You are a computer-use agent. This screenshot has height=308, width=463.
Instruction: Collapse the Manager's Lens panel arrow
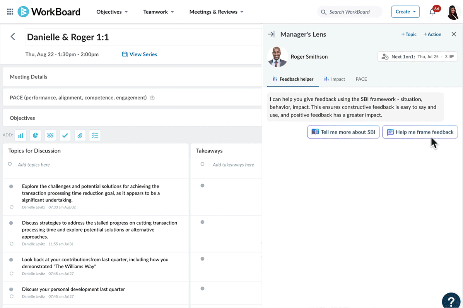click(x=271, y=34)
